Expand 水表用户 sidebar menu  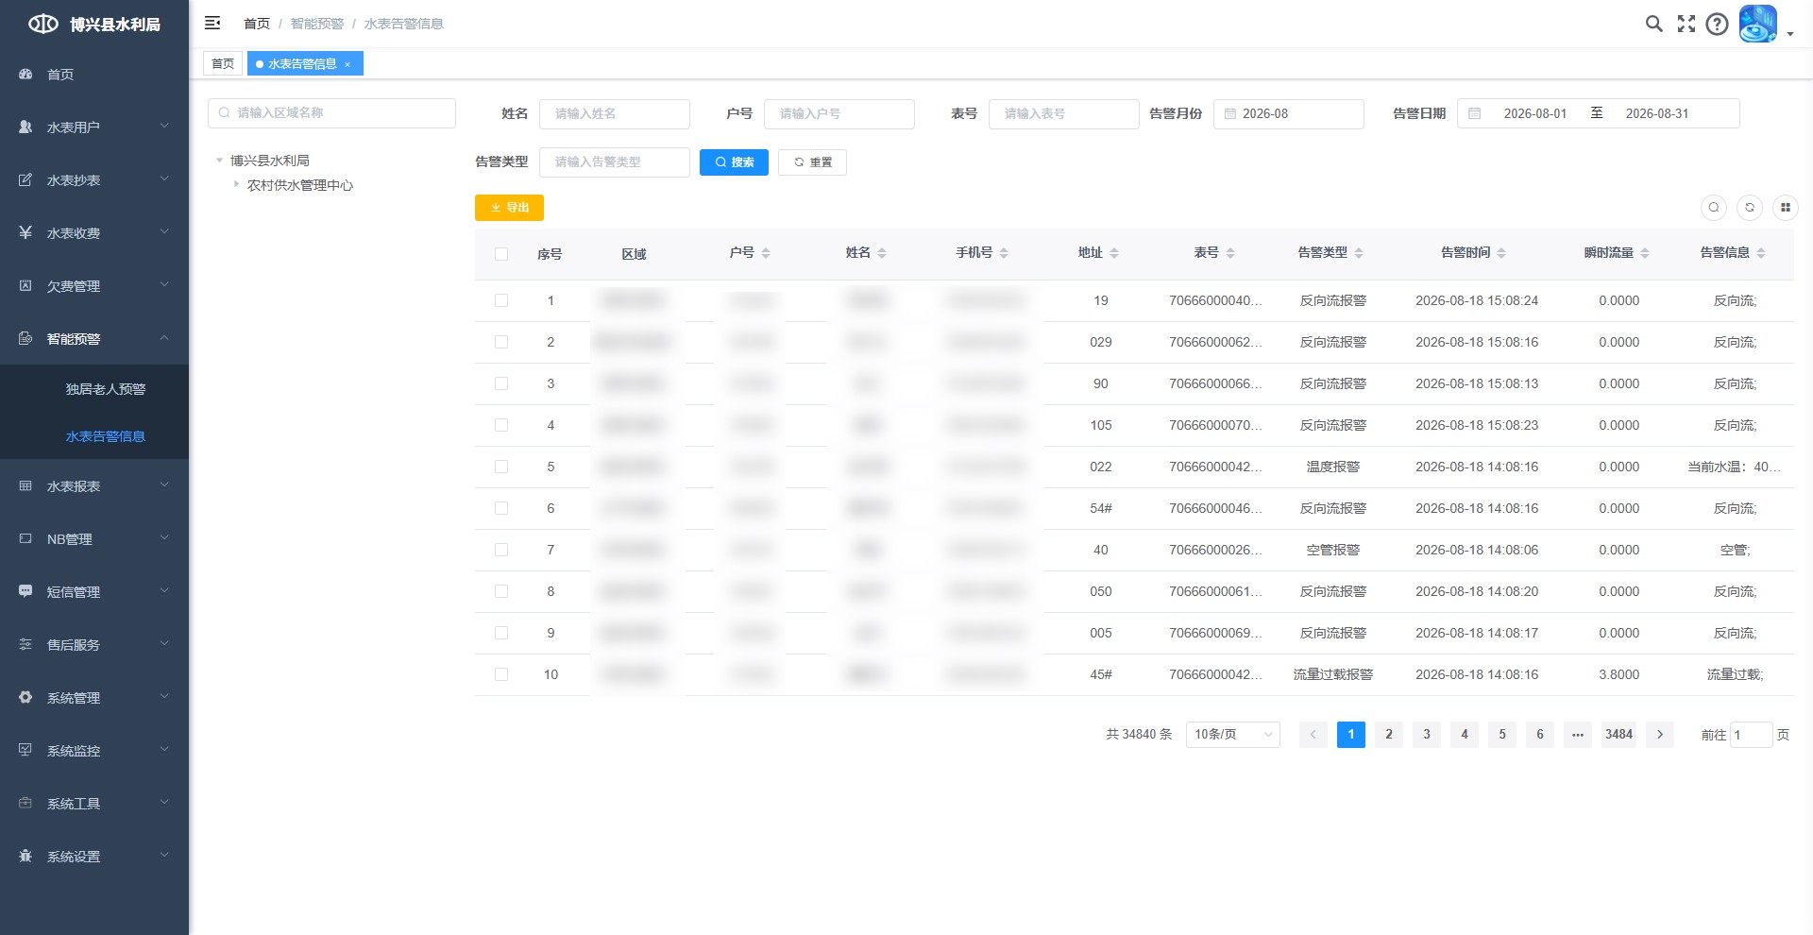tap(94, 127)
